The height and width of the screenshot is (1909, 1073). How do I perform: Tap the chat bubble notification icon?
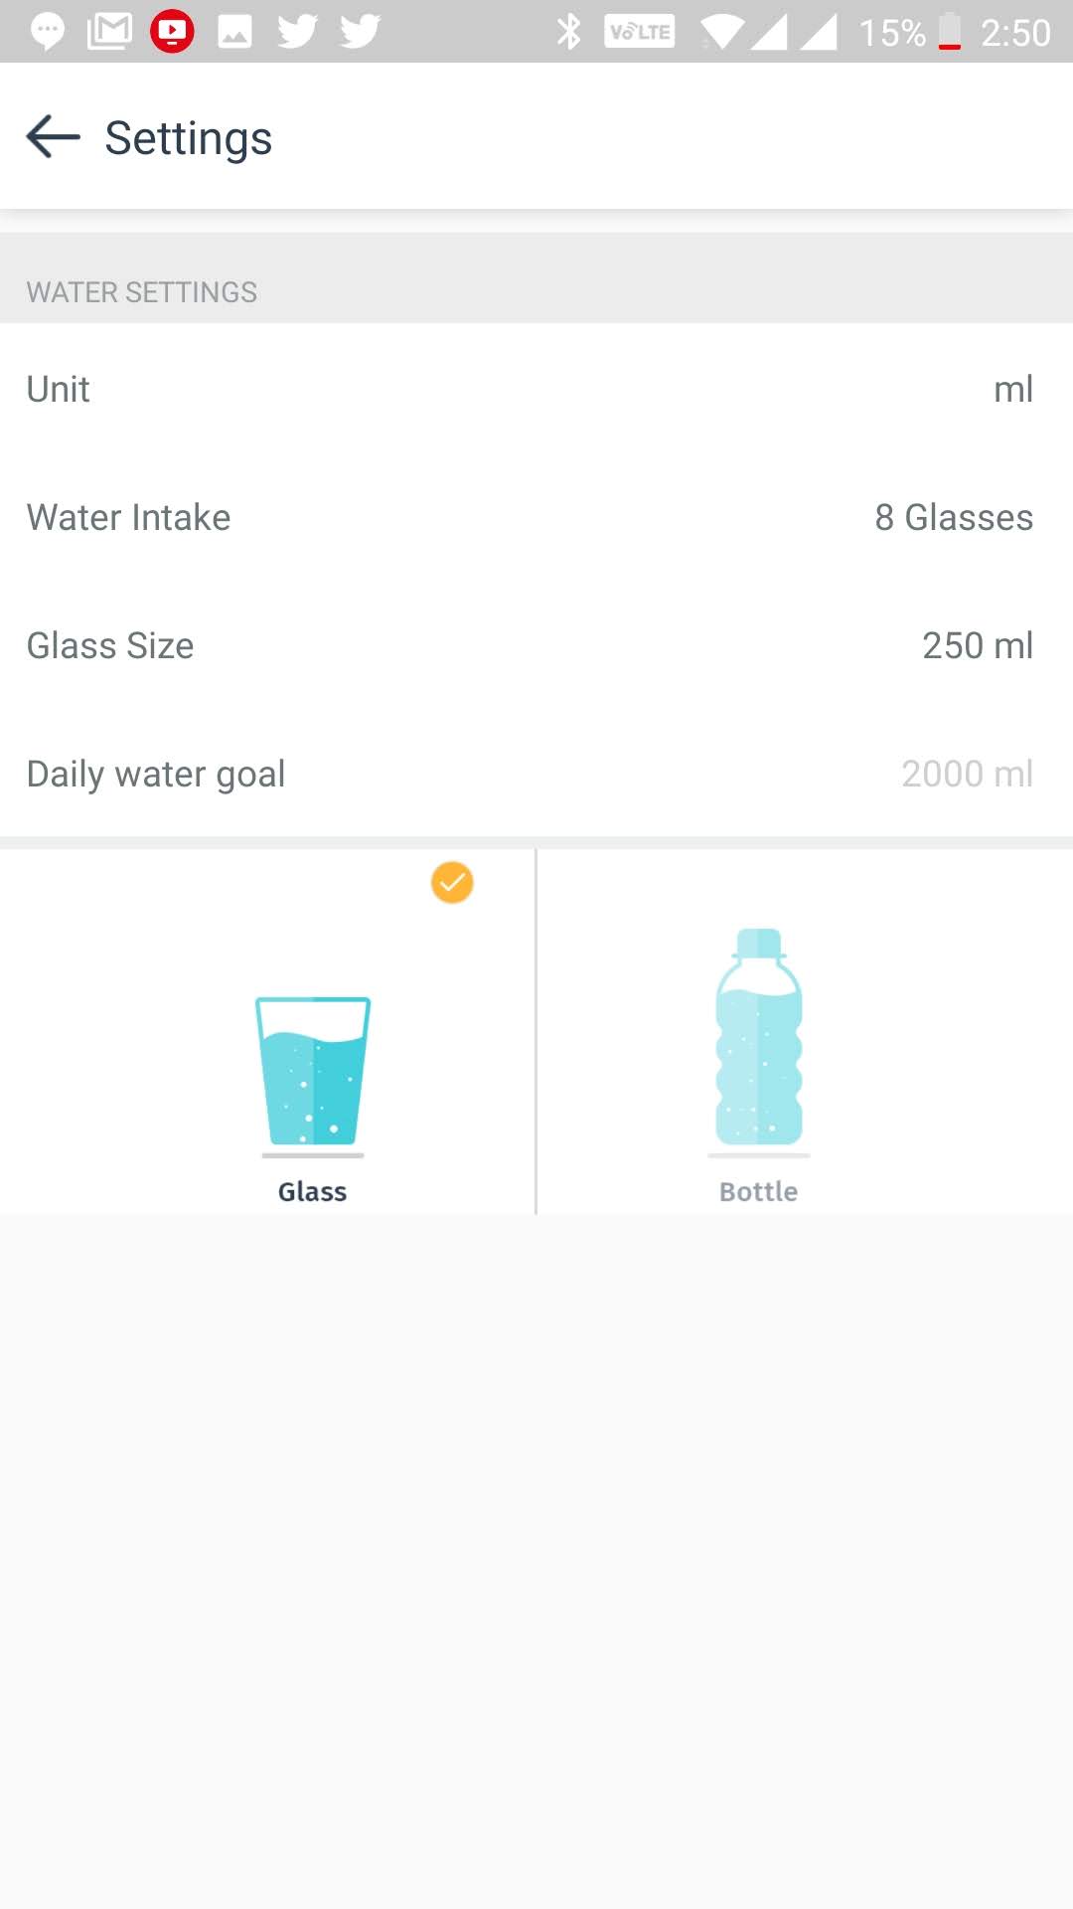tap(47, 32)
